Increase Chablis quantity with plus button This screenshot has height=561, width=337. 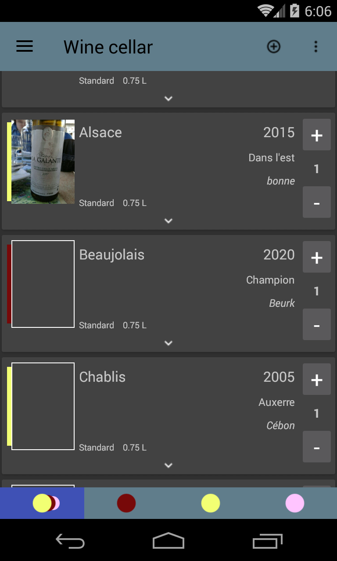pos(316,380)
